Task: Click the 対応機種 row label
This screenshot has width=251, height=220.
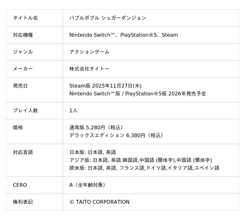Action: [23, 35]
